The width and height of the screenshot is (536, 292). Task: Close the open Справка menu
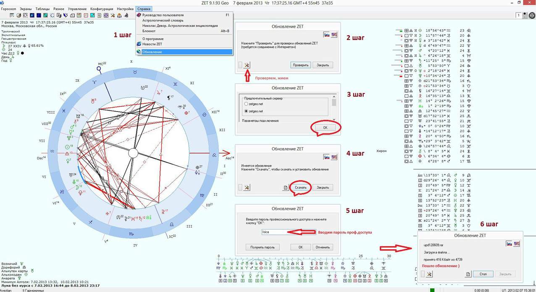tap(144, 9)
